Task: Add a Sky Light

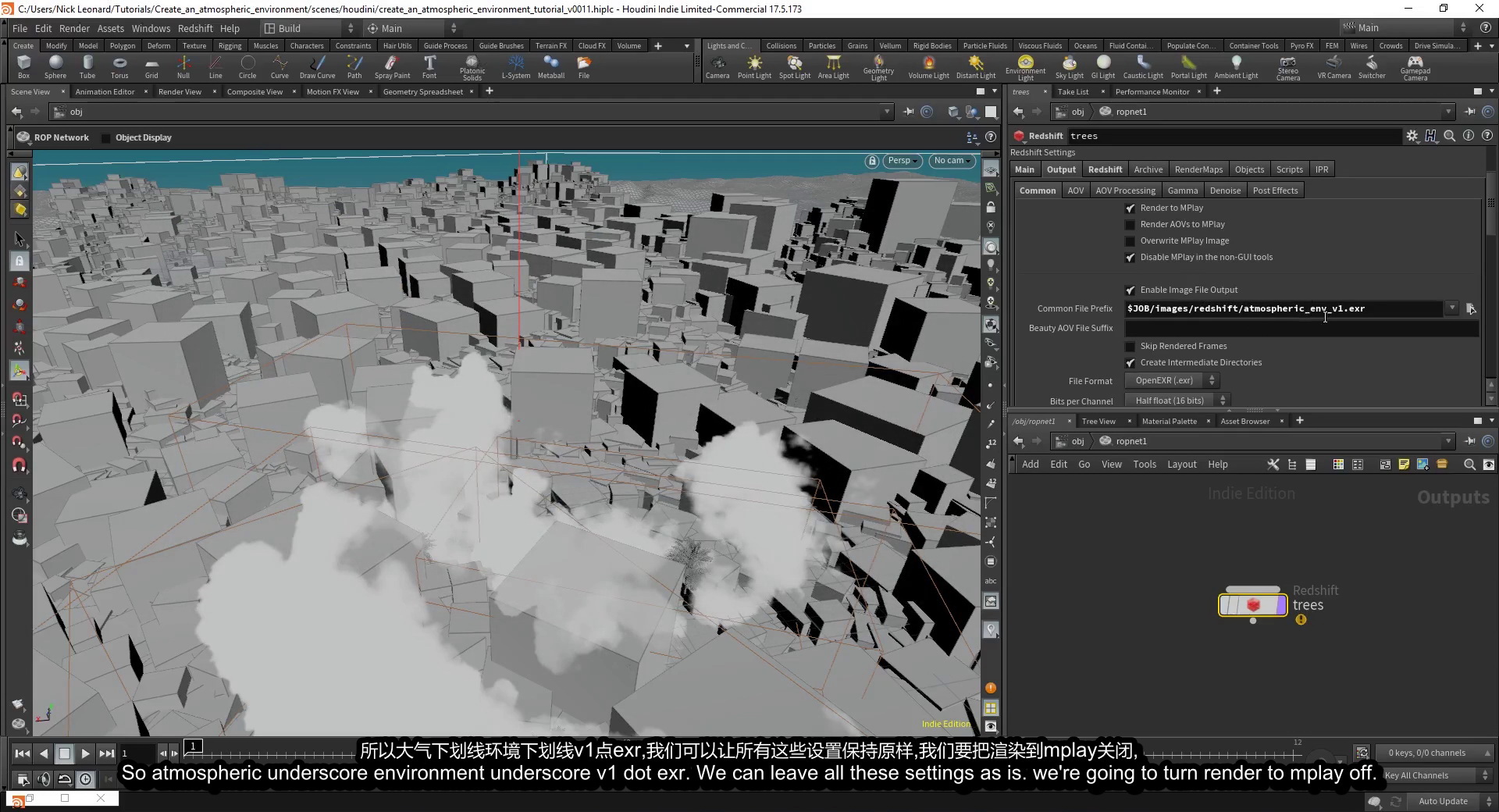Action: tap(1070, 67)
